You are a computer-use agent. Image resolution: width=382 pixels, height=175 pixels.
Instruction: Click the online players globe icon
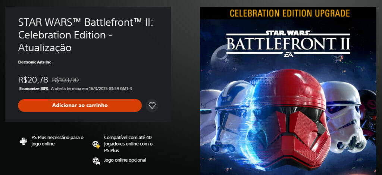(96, 144)
